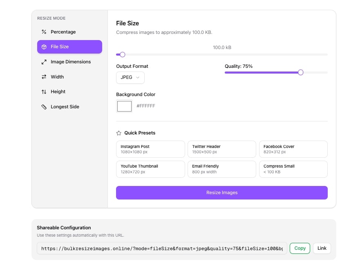Click the star icon next to Quick Presets

(119, 133)
